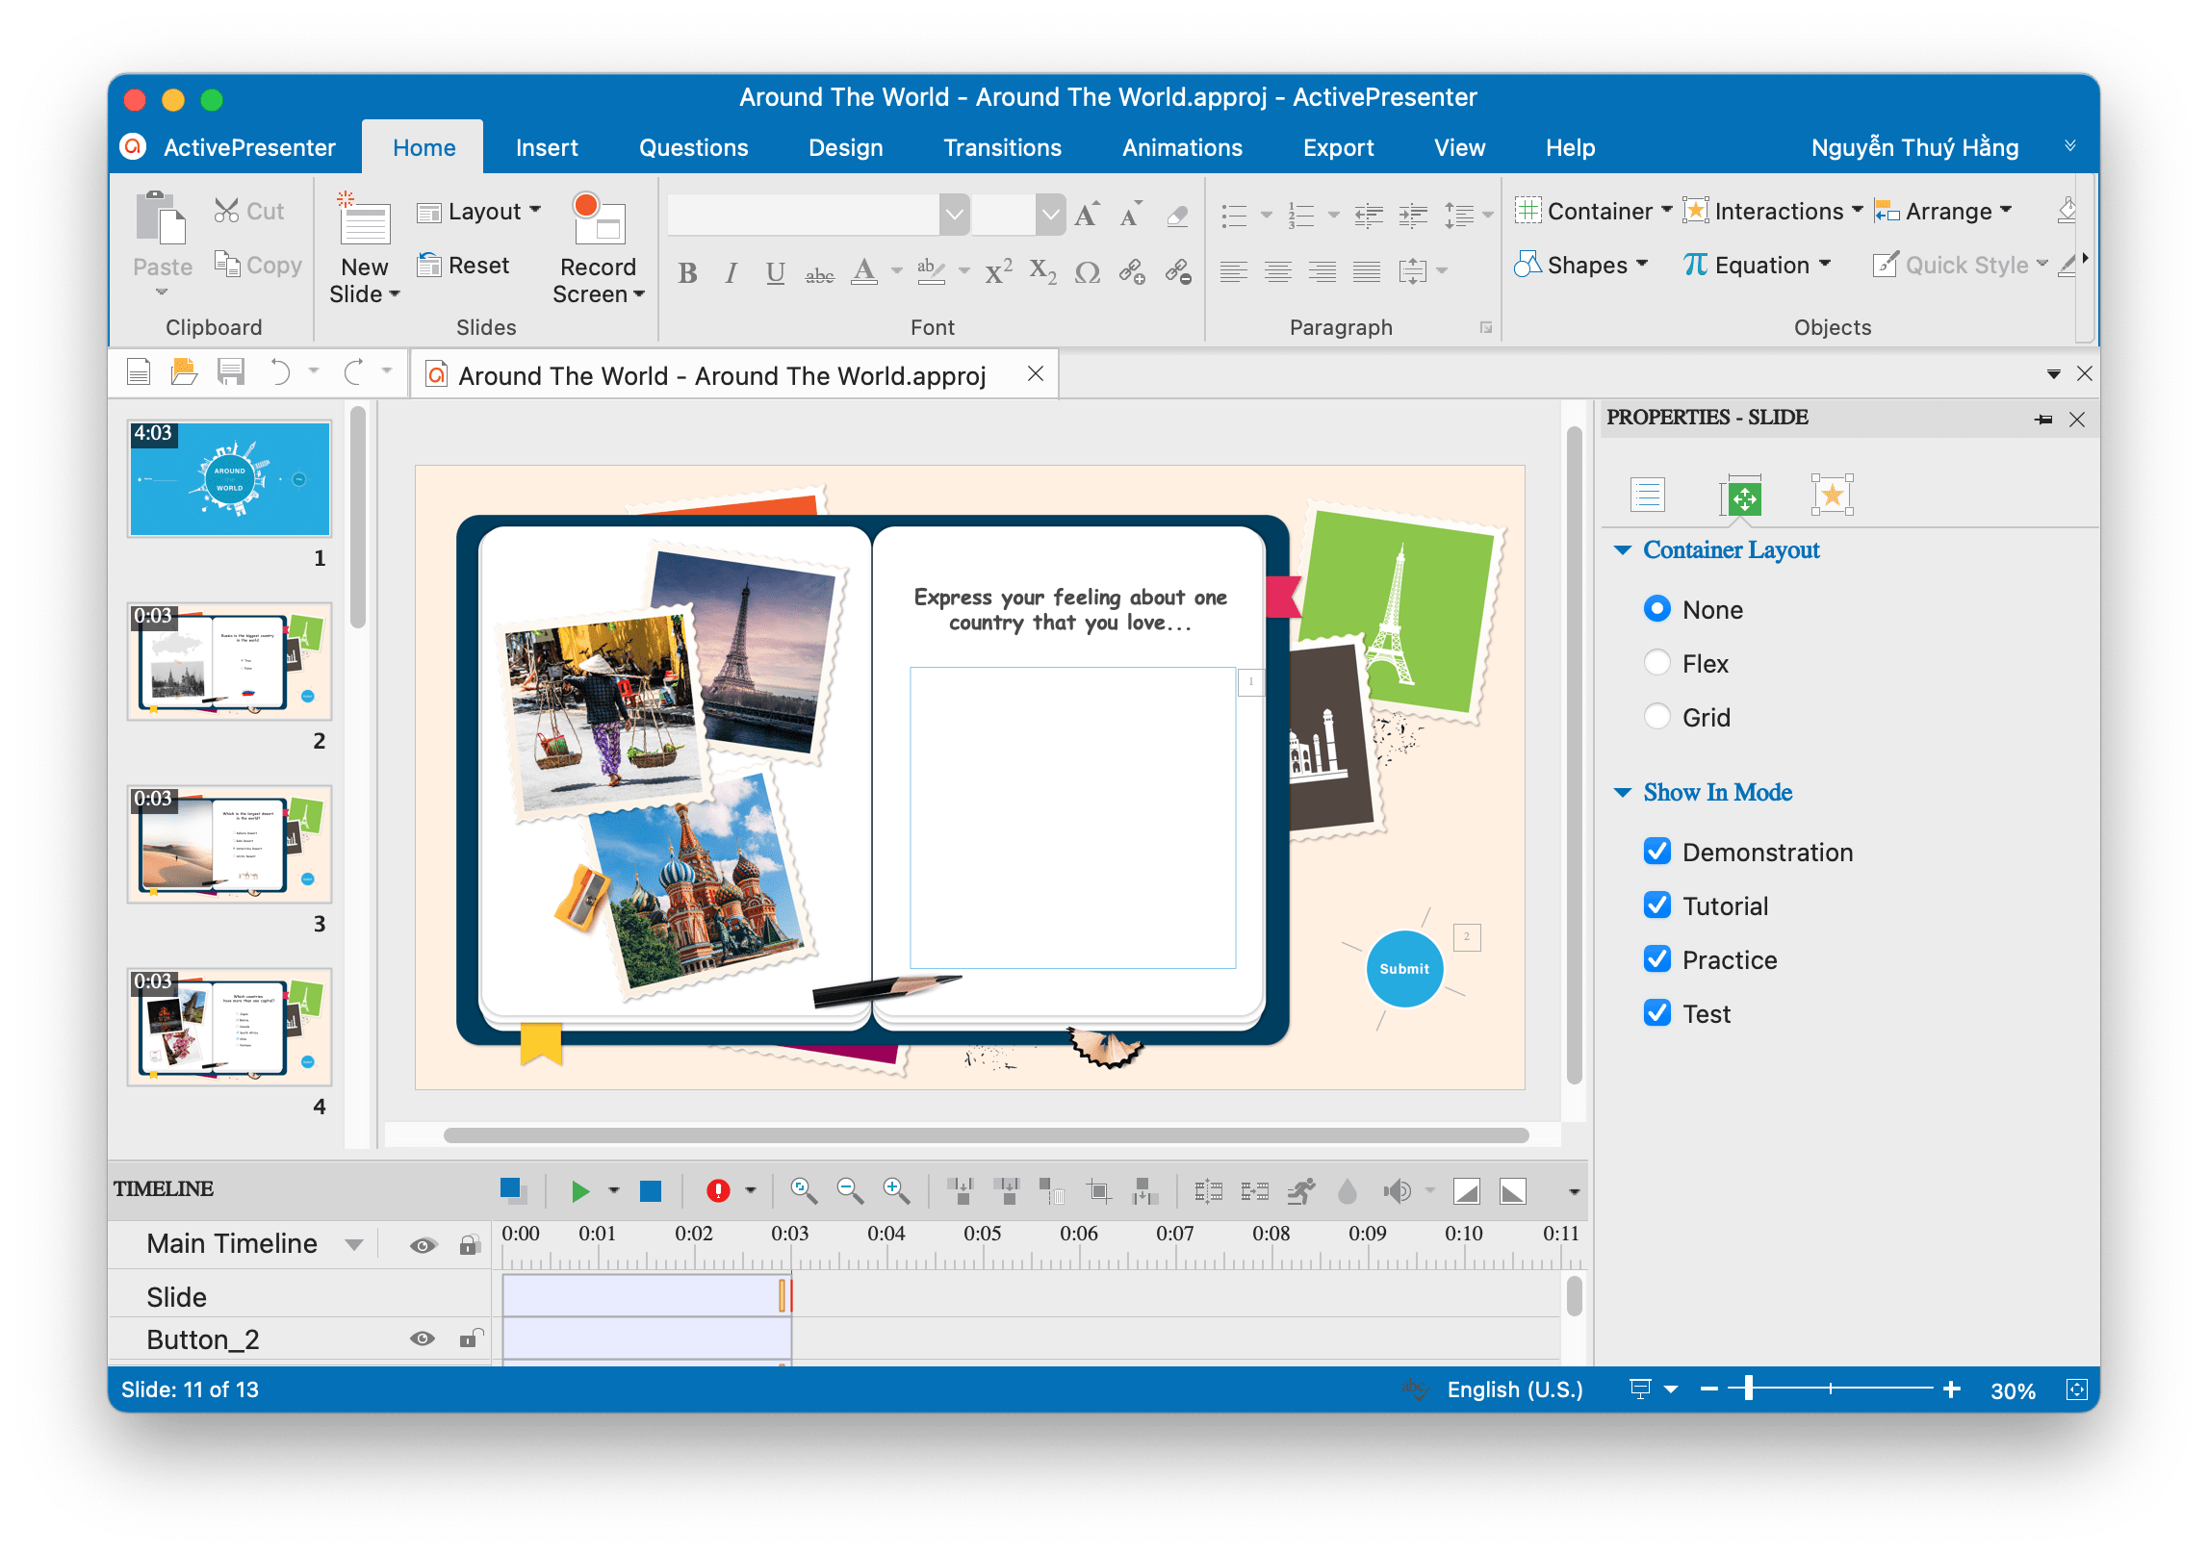This screenshot has width=2208, height=1555.
Task: Click the audio volume icon in timeline toolbar
Action: (1397, 1190)
